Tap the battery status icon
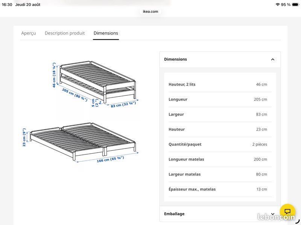The width and height of the screenshot is (301, 225). [295, 4]
